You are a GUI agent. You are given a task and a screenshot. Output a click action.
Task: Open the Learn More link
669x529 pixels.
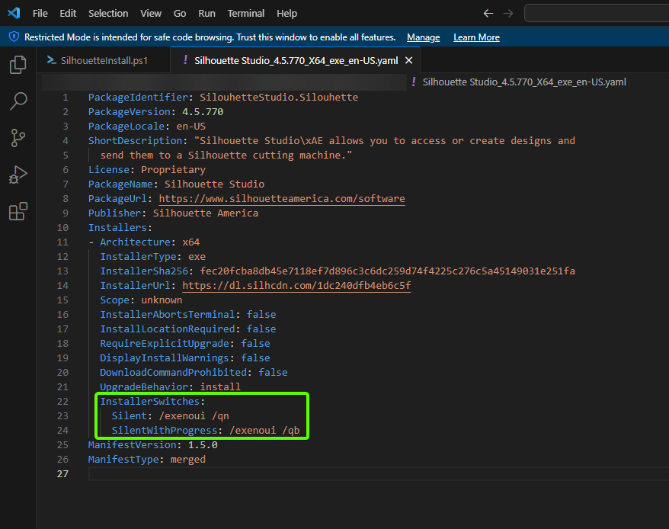[x=476, y=37]
